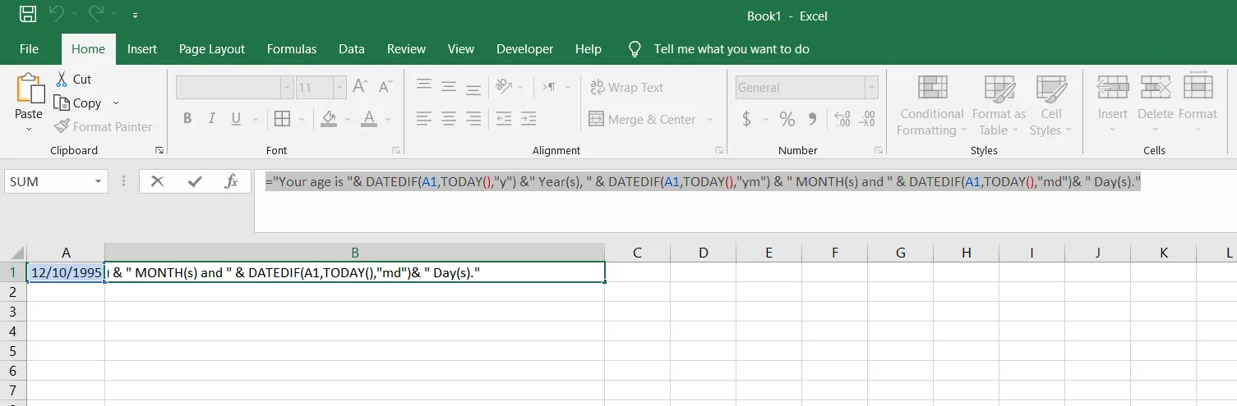Click the Orientation icon
This screenshot has height=406, width=1237.
(x=504, y=87)
